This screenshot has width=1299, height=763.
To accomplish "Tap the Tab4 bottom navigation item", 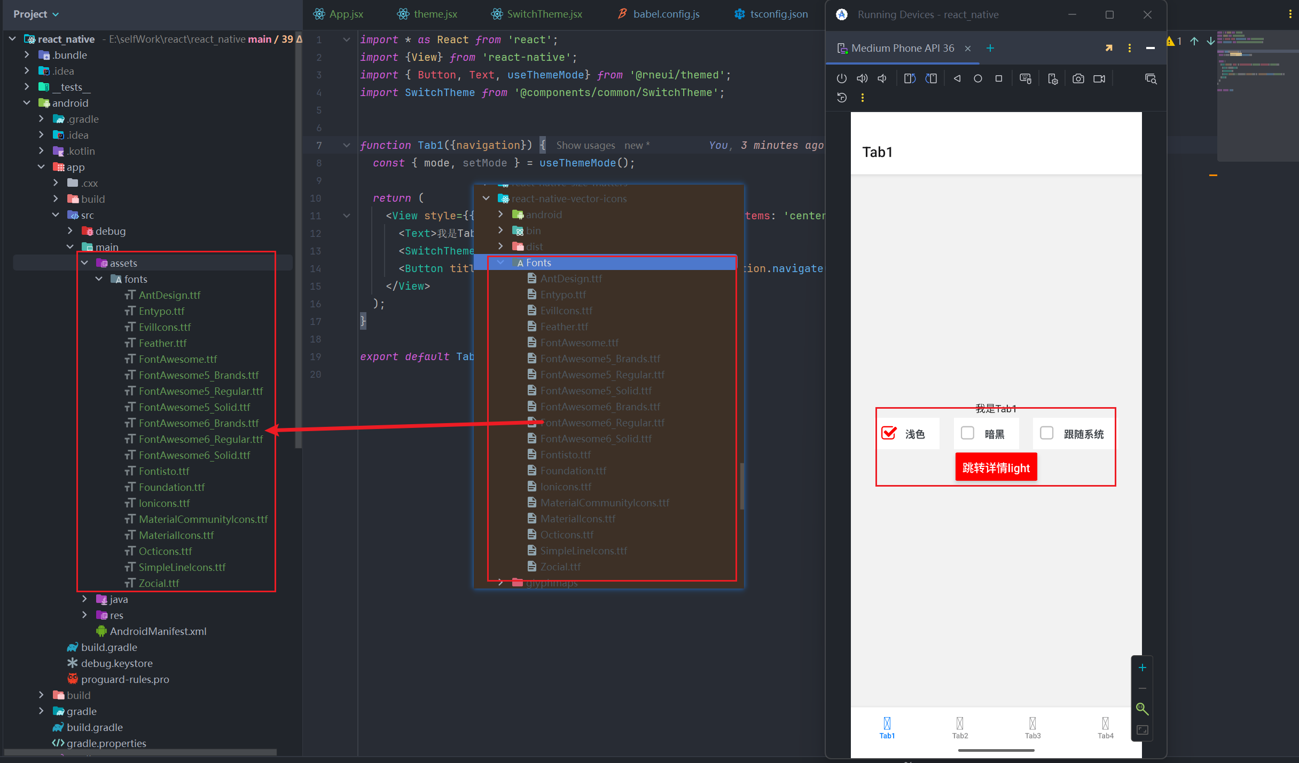I will 1105,728.
